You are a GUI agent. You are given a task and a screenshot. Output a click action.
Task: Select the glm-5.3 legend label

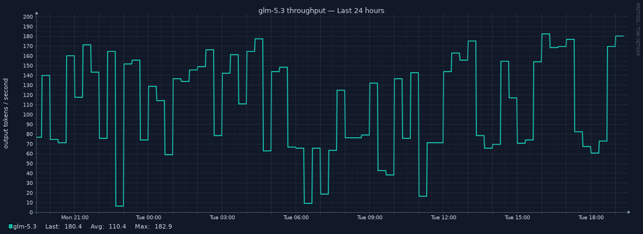[25, 226]
